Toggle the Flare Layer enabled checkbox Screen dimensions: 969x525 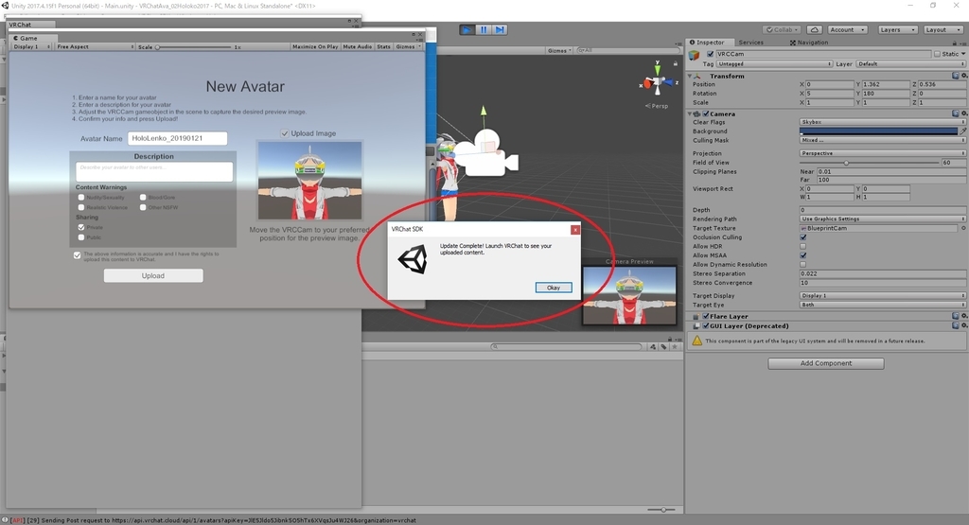(706, 316)
